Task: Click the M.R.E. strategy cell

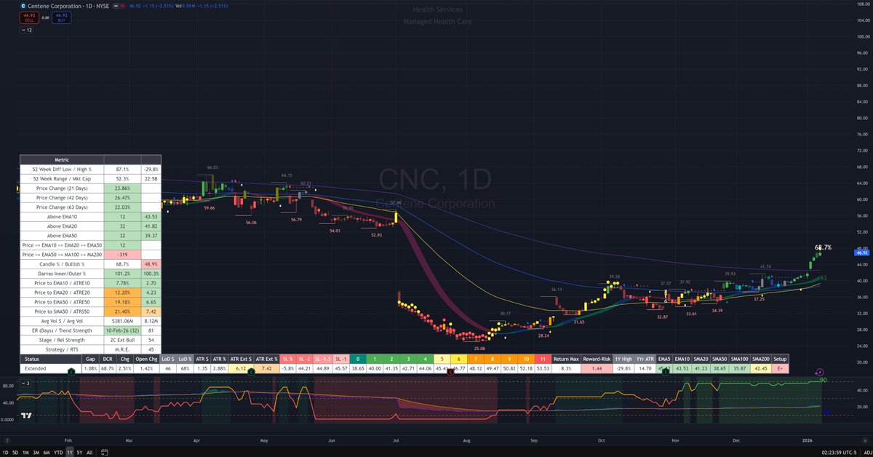Action: click(x=122, y=348)
